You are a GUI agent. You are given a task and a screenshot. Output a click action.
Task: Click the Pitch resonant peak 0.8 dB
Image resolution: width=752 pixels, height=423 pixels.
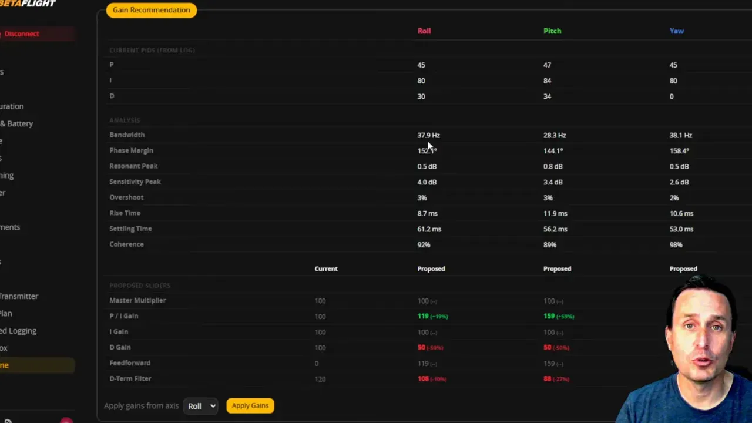point(553,166)
